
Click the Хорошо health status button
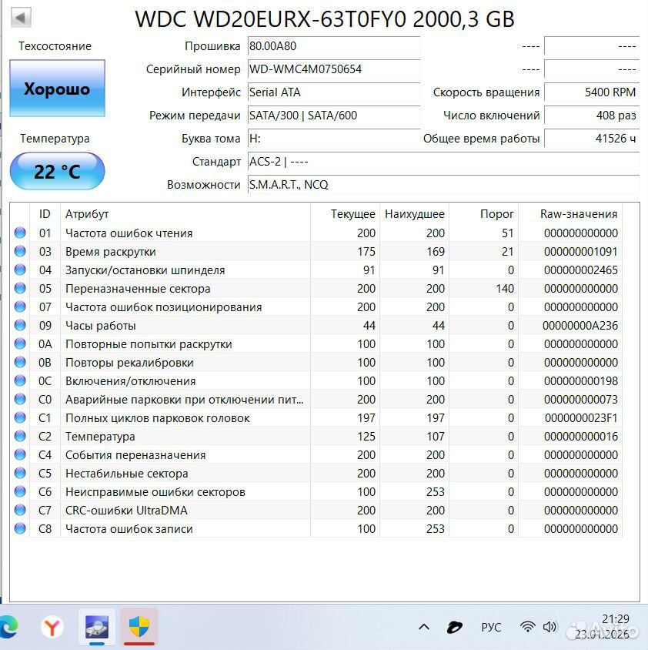coord(57,89)
